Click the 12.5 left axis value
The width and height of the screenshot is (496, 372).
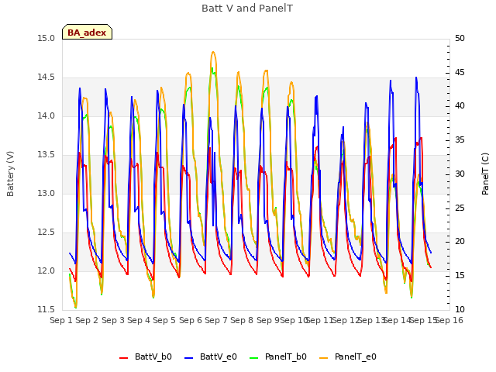click(46, 232)
